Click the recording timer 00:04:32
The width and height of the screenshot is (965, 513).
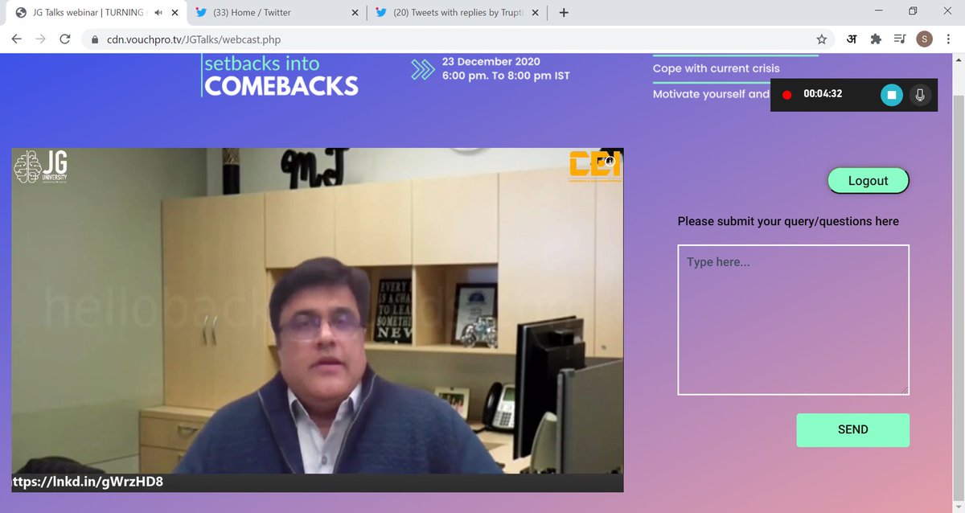[824, 94]
